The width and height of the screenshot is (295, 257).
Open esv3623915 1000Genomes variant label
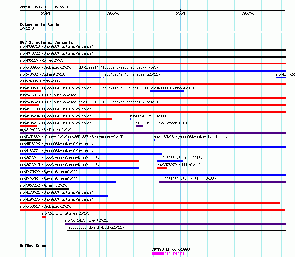(60, 165)
